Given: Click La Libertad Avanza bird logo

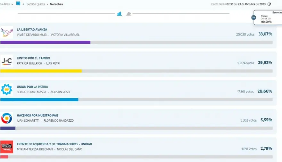Looking at the screenshot, I should pos(7,33).
